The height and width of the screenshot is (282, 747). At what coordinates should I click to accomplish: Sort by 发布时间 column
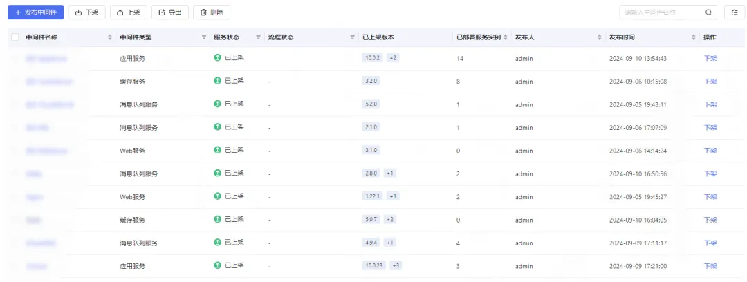tap(694, 37)
